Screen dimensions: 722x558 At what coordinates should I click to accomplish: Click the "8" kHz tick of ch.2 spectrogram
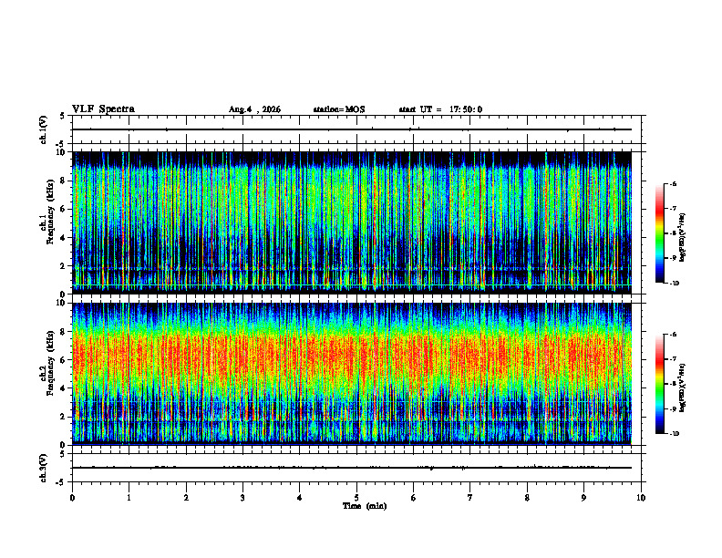(x=64, y=332)
